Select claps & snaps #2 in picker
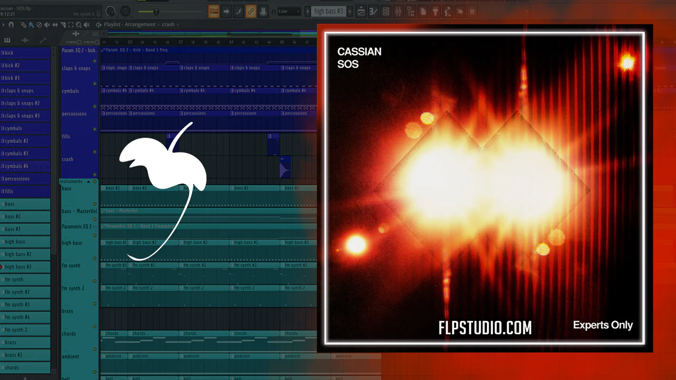Viewport: 676px width, 380px height. [25, 103]
